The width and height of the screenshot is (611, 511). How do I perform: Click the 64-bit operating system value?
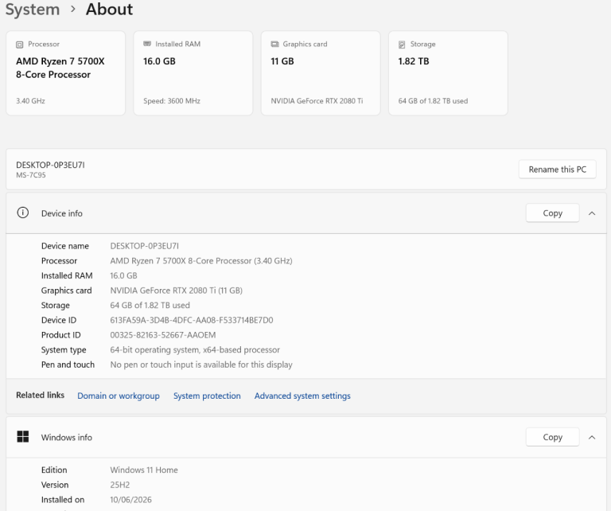(195, 349)
